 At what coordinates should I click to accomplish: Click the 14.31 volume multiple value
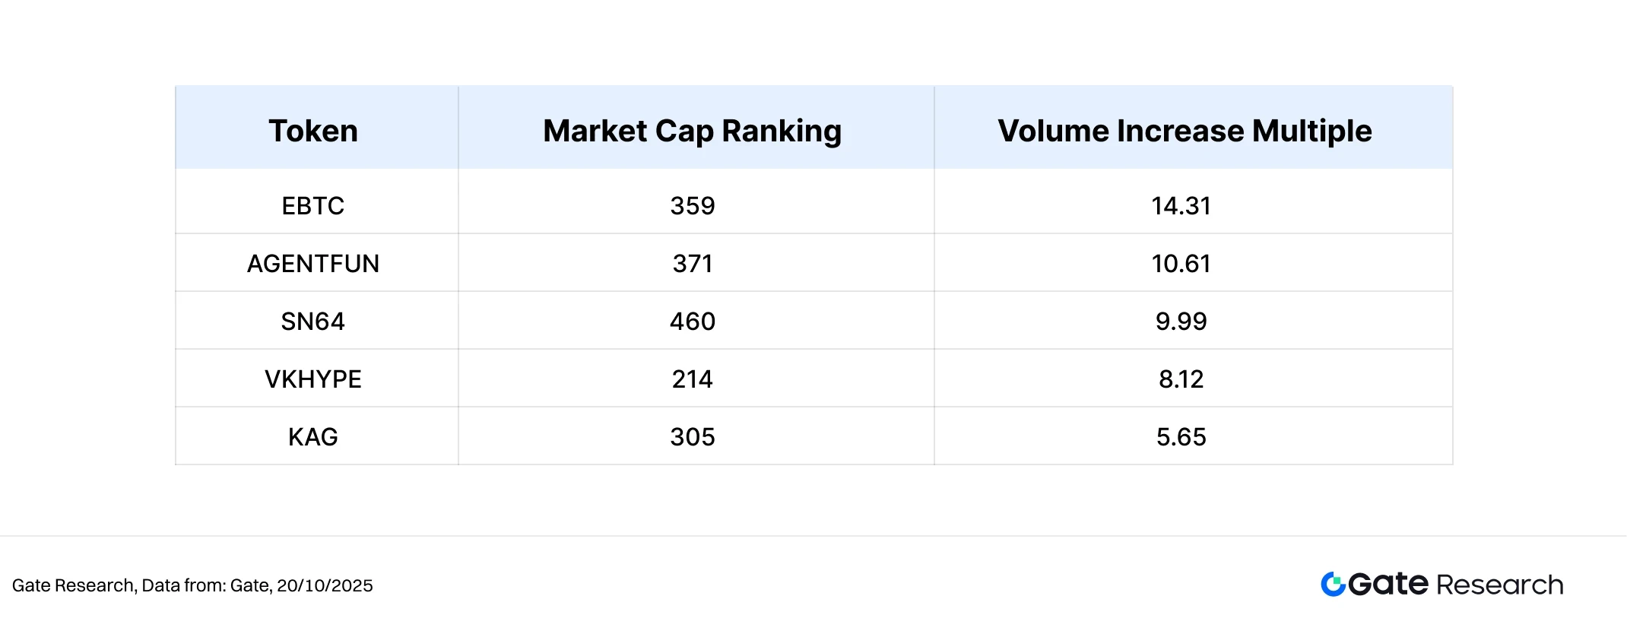tap(1181, 205)
